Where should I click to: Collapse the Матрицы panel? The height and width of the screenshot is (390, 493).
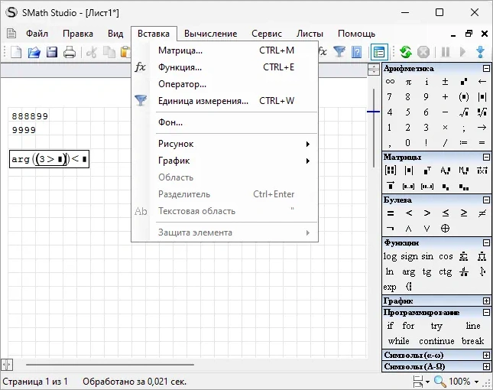(x=486, y=157)
